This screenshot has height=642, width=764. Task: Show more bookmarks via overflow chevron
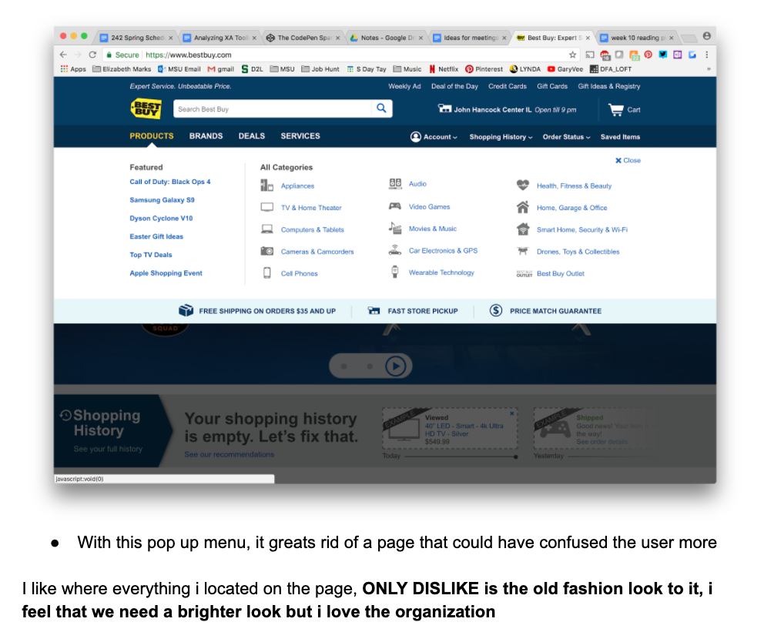[x=709, y=69]
